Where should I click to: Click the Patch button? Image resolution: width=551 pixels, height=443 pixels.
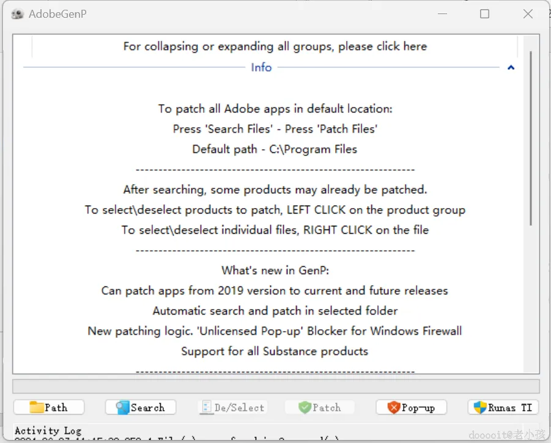click(319, 408)
